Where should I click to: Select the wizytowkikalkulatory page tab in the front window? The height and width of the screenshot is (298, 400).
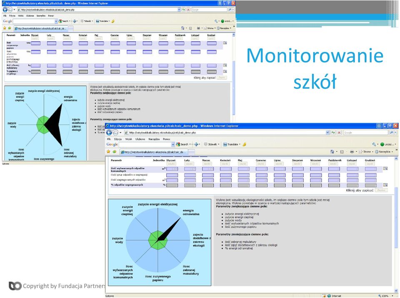point(154,152)
